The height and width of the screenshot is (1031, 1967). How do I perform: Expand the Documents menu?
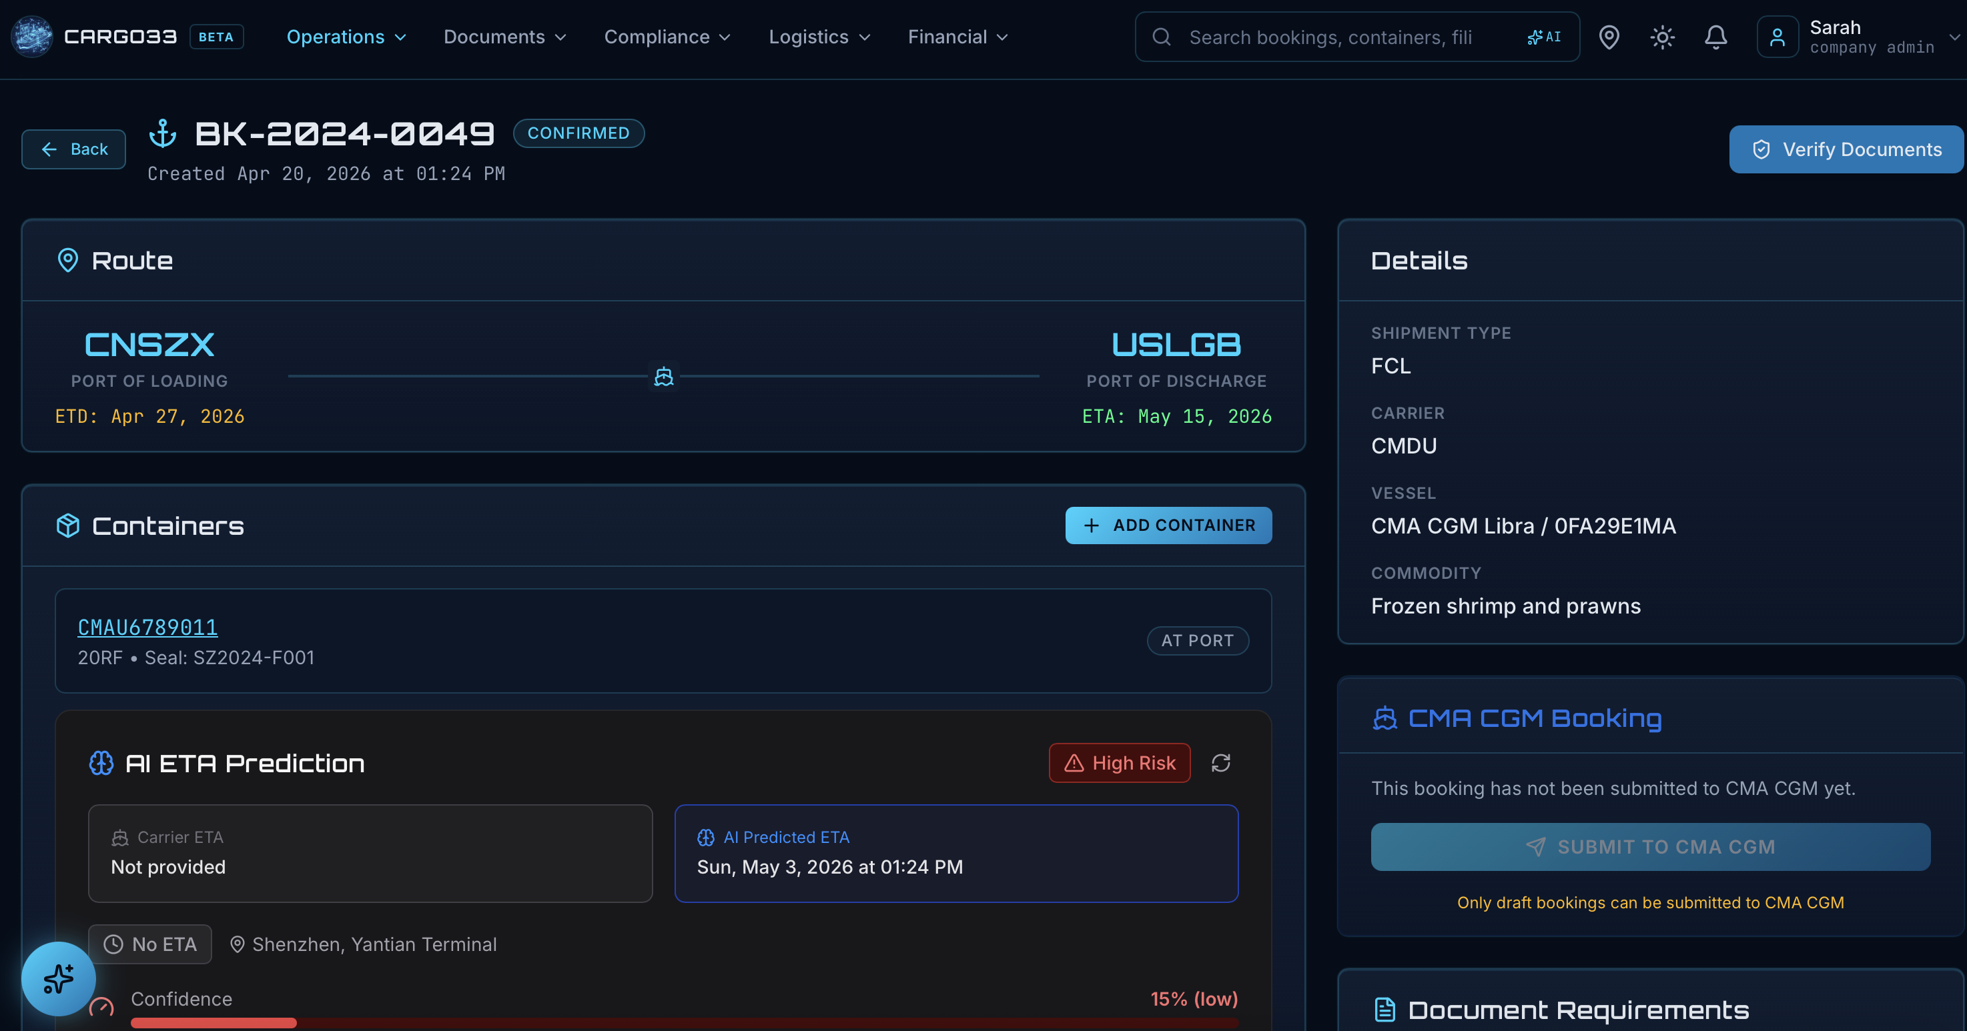pos(504,37)
